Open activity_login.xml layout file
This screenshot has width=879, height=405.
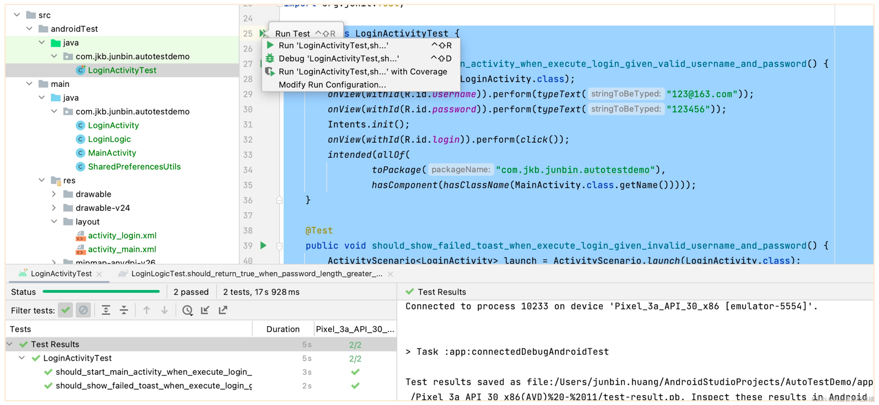click(122, 236)
